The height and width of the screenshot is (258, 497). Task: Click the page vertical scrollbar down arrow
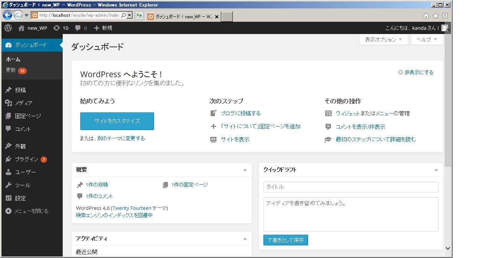click(448, 248)
